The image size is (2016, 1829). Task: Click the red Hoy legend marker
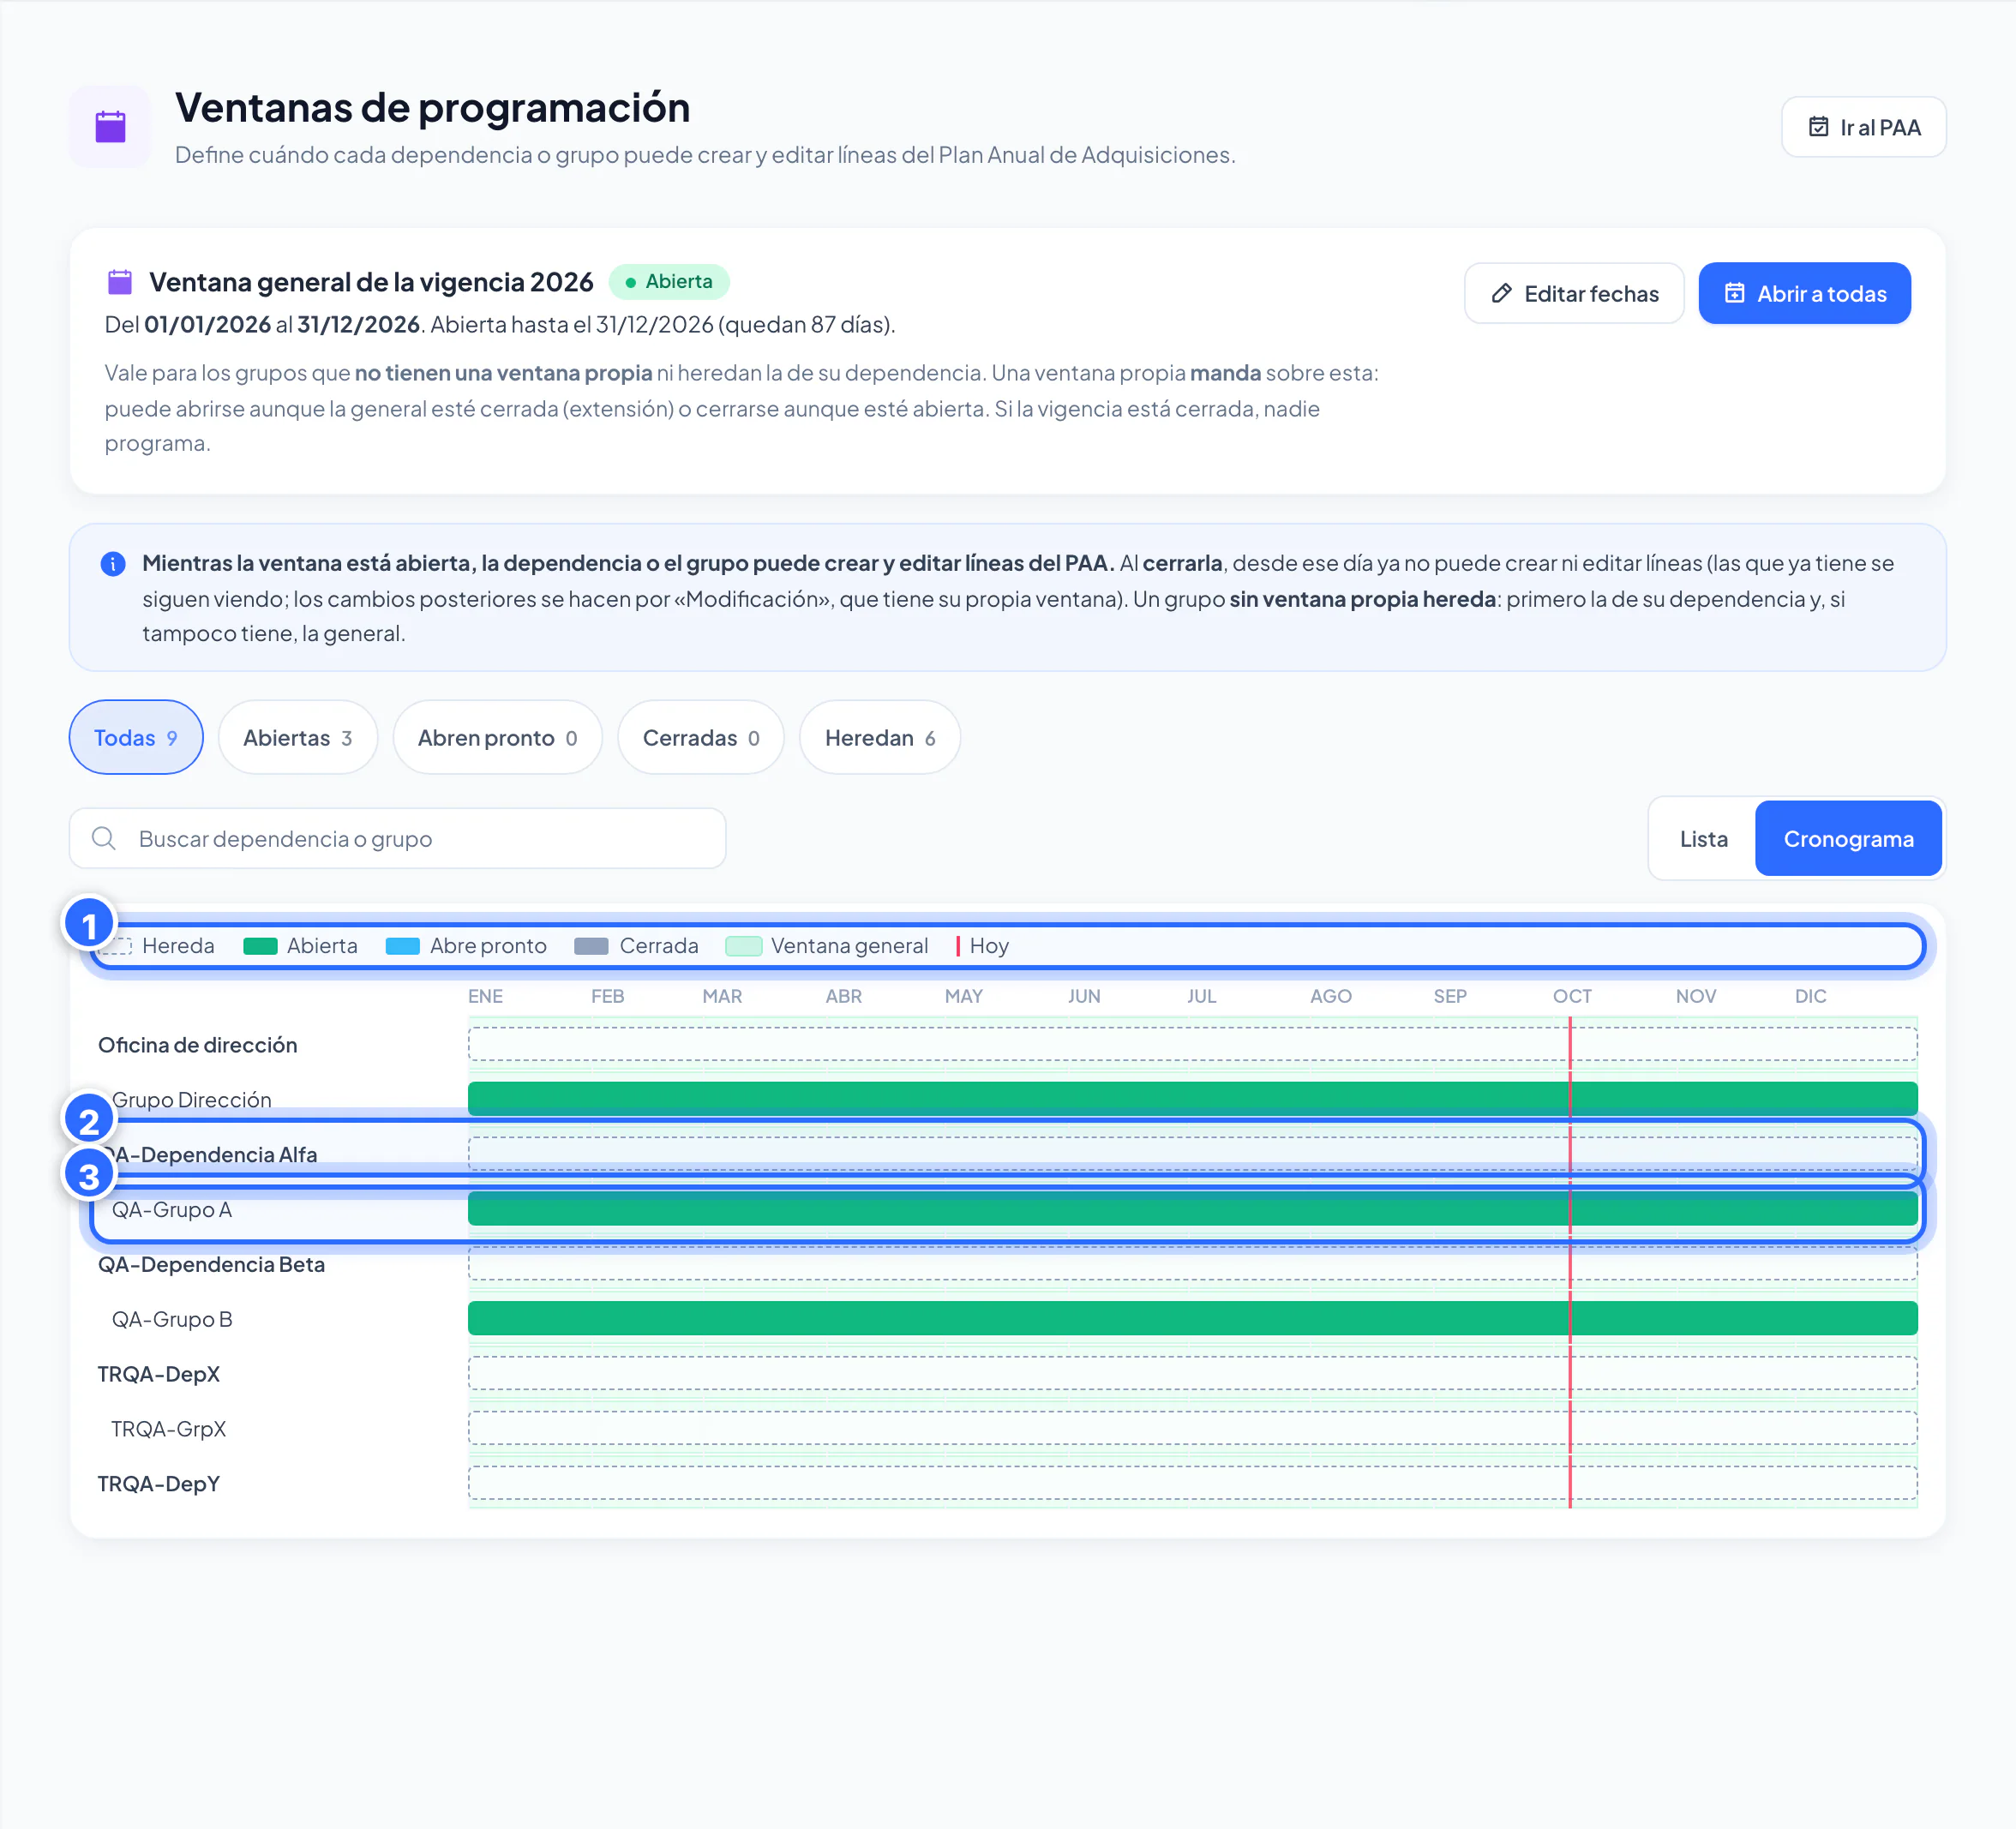[x=957, y=947]
